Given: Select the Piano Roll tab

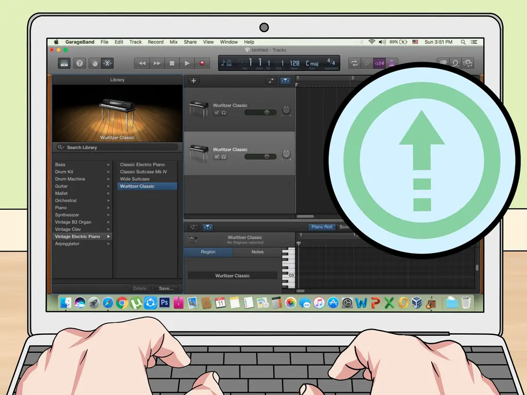Looking at the screenshot, I should click(x=322, y=227).
